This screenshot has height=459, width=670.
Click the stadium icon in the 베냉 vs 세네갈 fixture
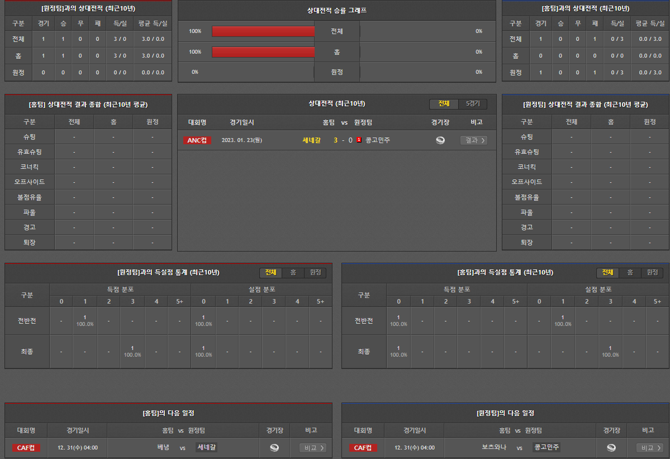[274, 447]
